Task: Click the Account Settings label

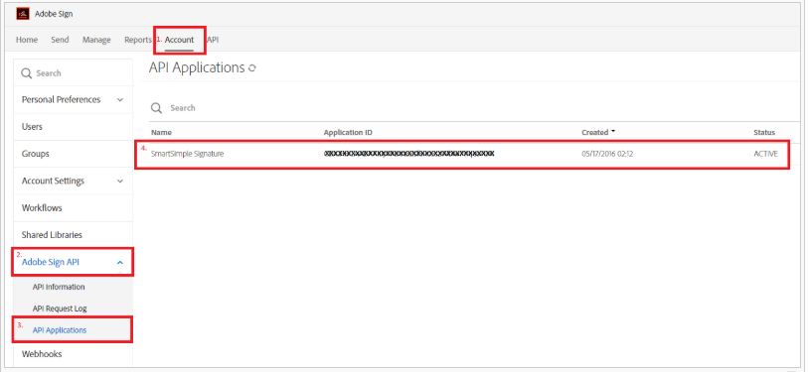Action: point(53,181)
